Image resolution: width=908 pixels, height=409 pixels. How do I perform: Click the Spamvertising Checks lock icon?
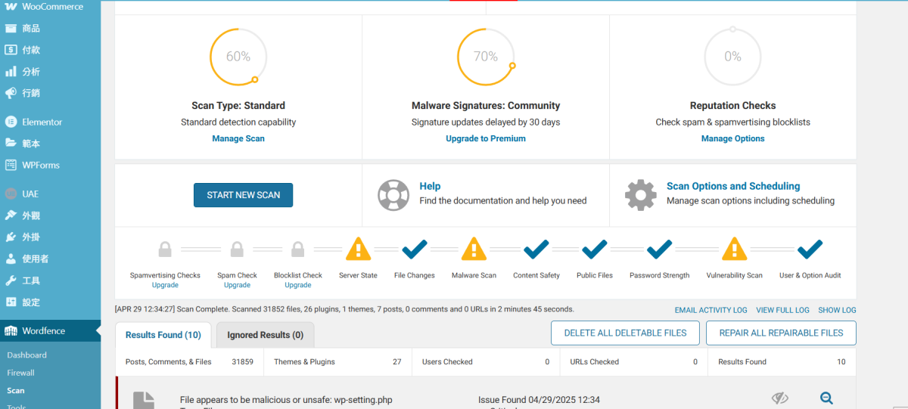pos(165,249)
